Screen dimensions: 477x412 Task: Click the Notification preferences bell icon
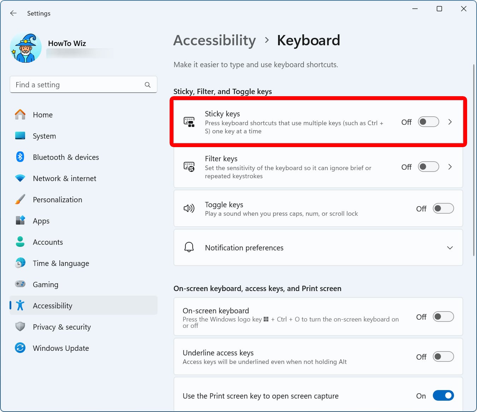(189, 248)
